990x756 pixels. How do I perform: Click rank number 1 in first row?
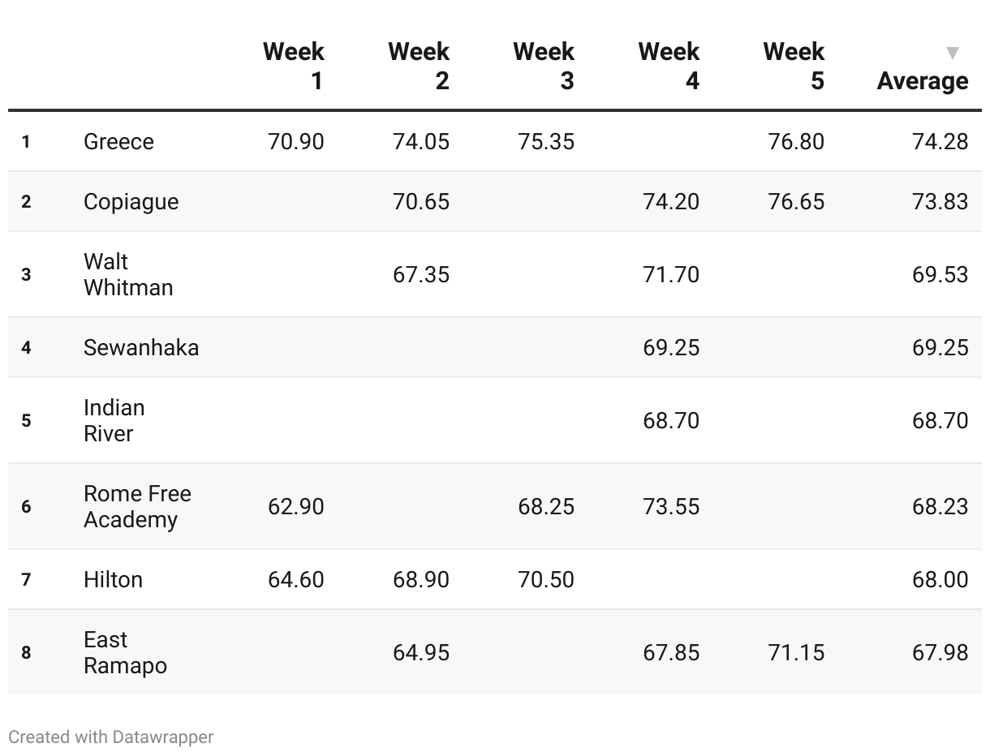(x=26, y=142)
